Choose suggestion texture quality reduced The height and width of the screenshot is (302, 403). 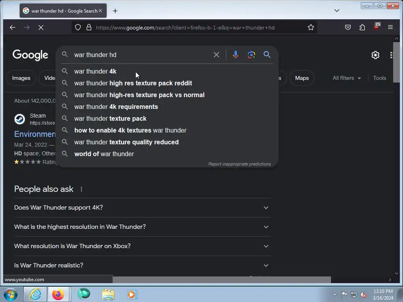pos(167,142)
